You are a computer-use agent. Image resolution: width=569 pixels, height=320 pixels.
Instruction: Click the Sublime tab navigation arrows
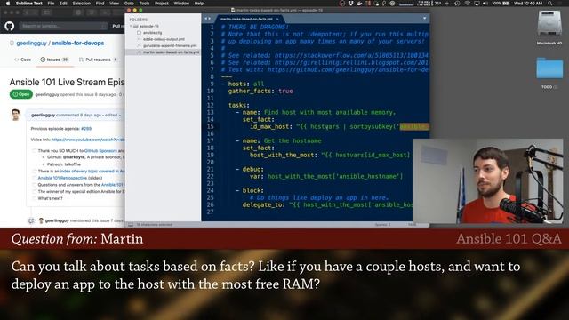pos(207,19)
